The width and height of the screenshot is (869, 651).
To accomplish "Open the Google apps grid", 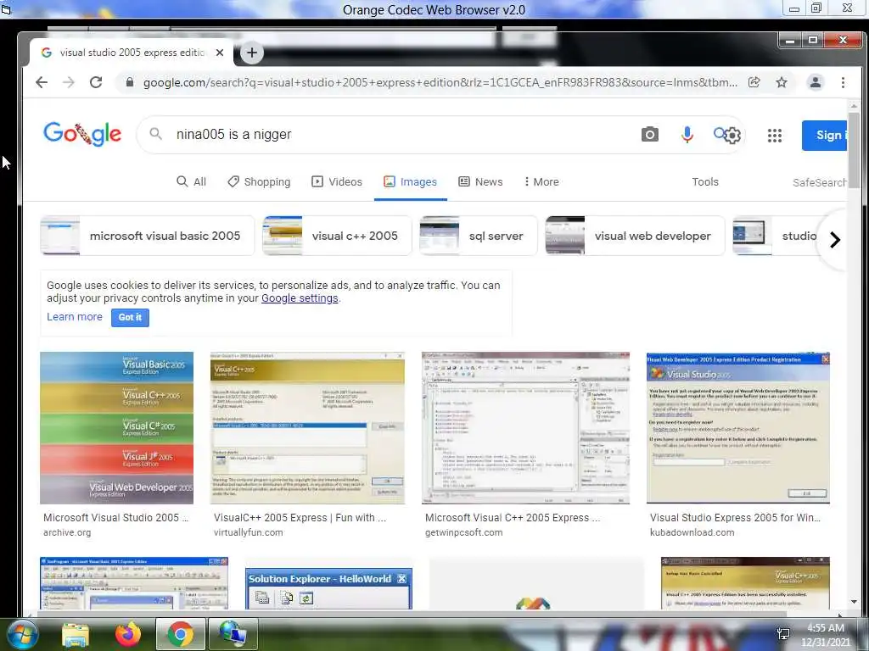I will [x=774, y=135].
